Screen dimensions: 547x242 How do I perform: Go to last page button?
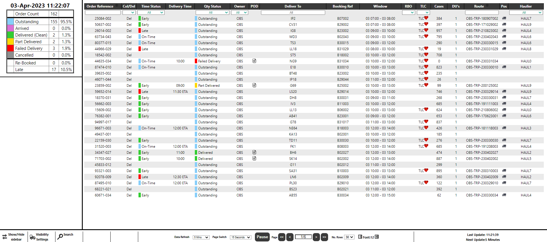coord(324,237)
